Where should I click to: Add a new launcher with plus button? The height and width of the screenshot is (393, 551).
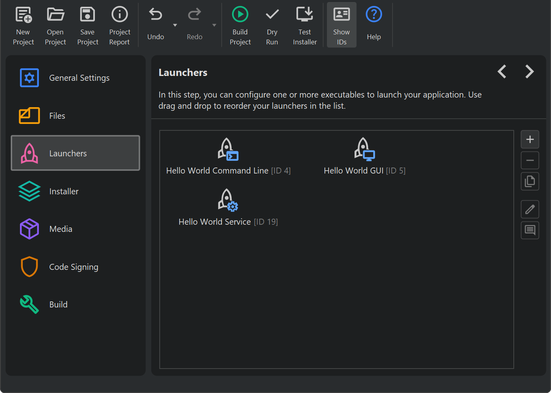[530, 139]
